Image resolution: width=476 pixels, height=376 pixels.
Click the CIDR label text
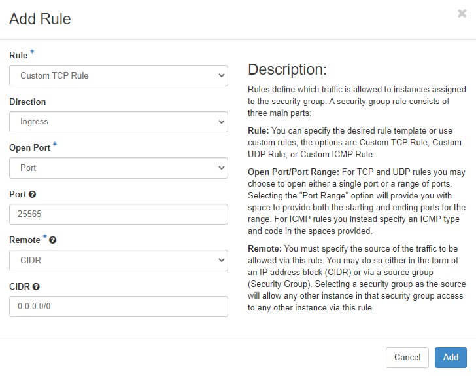coord(19,287)
